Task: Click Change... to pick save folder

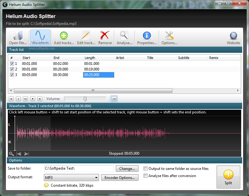Action: (127, 169)
